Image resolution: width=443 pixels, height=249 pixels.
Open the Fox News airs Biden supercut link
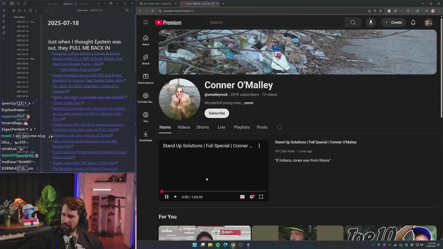[x=86, y=89]
